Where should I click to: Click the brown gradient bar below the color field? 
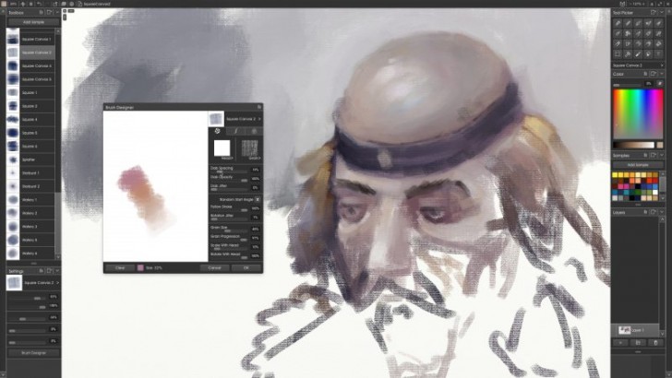[634, 145]
